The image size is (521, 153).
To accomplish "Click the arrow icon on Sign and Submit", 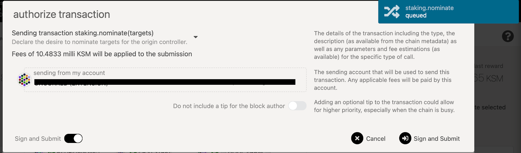I will [x=405, y=138].
